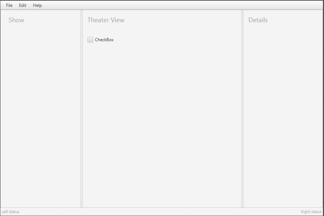
Task: Select the Details panel header
Action: pyautogui.click(x=258, y=20)
